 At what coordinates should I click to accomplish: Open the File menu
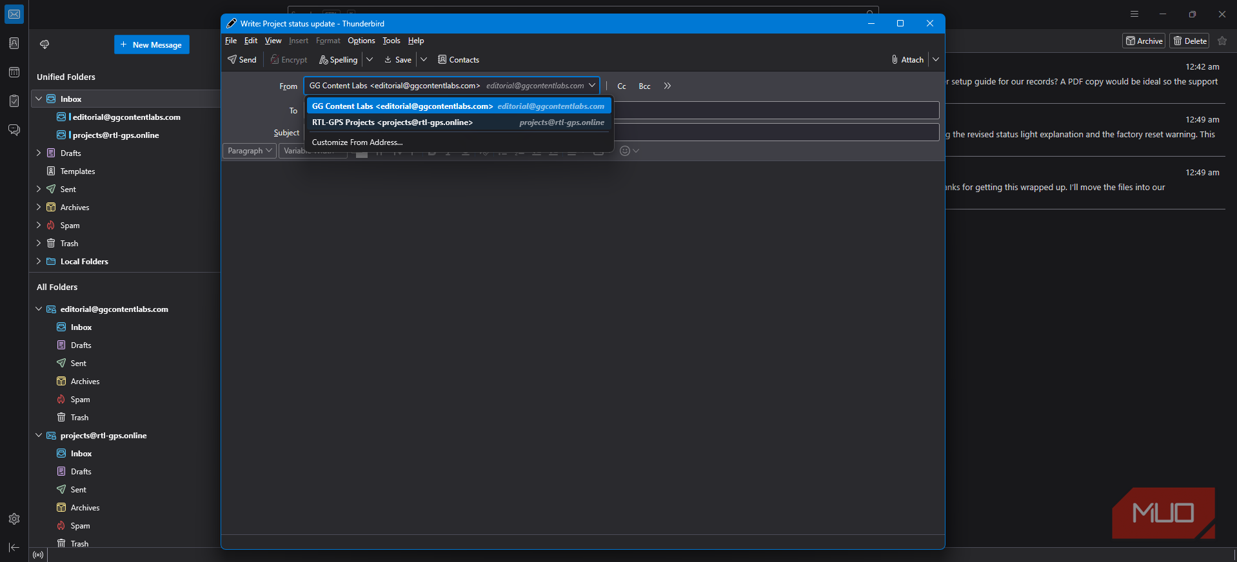(231, 41)
